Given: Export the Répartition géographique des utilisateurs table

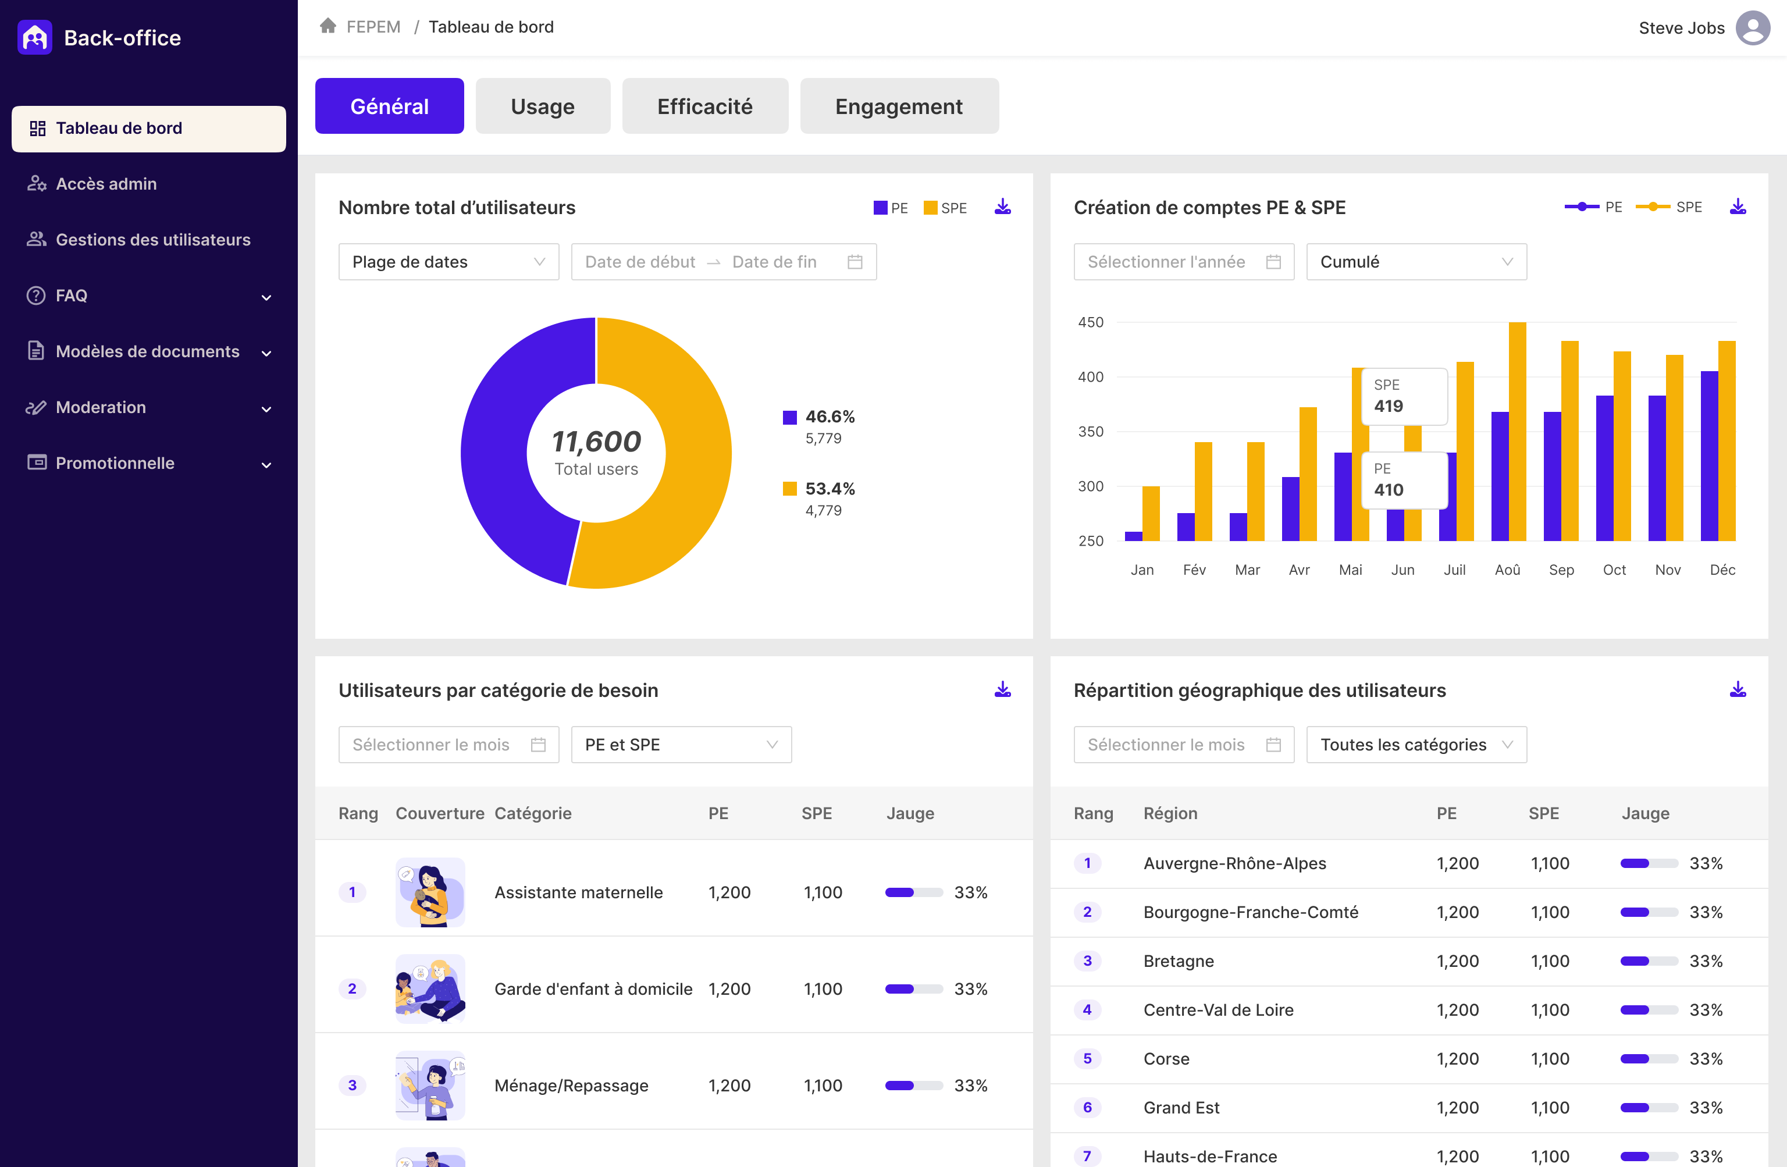Looking at the screenshot, I should point(1738,689).
